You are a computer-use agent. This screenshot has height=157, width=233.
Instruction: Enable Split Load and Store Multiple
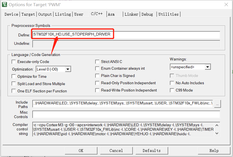click(14, 84)
